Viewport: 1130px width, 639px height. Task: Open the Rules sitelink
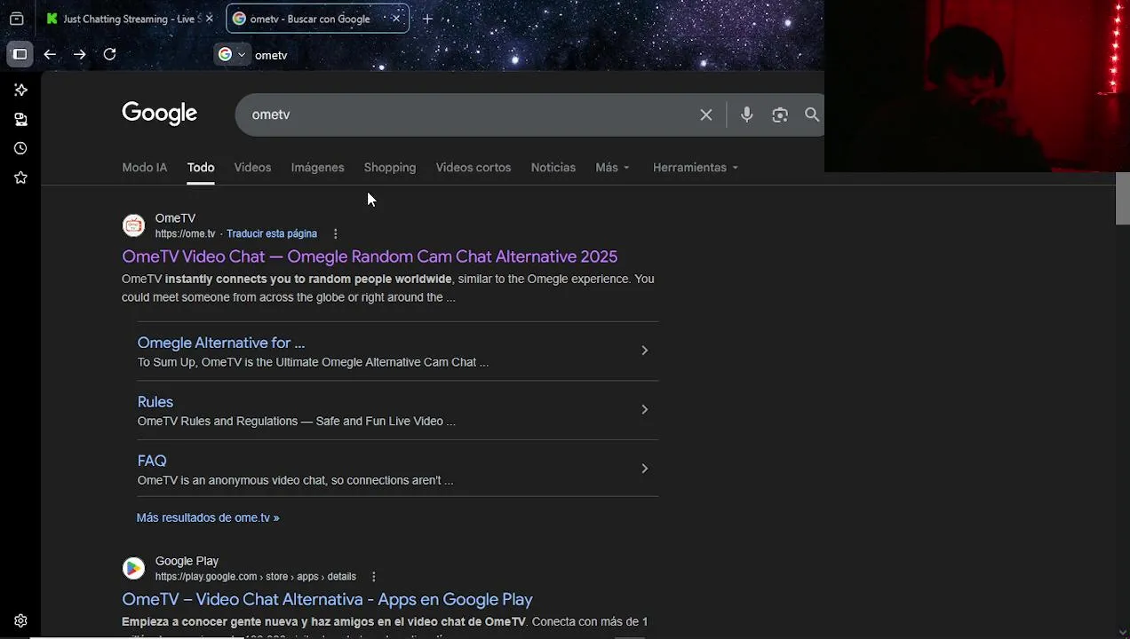(155, 402)
